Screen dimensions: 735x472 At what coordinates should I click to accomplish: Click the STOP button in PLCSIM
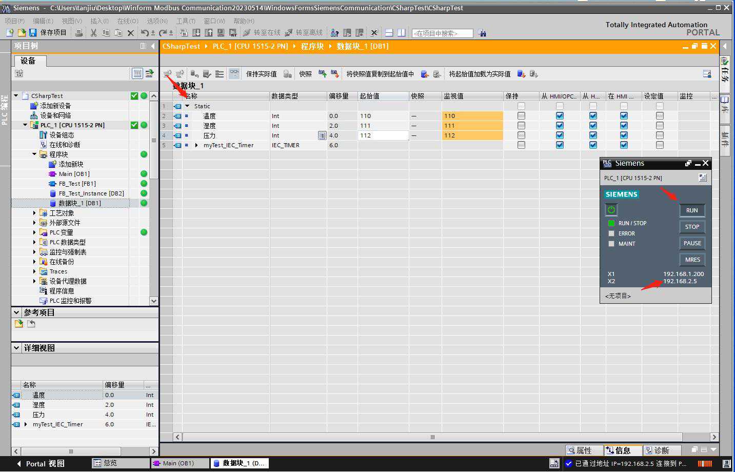pos(692,227)
